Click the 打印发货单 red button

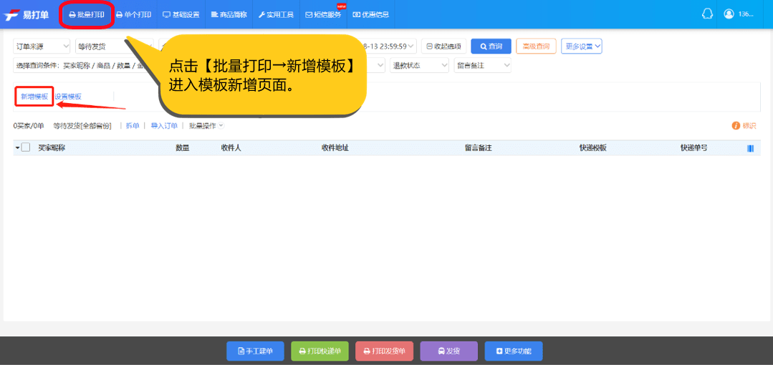coord(384,351)
